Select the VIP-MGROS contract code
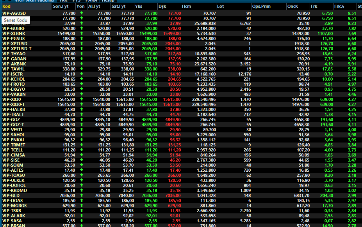 [x=14, y=206]
